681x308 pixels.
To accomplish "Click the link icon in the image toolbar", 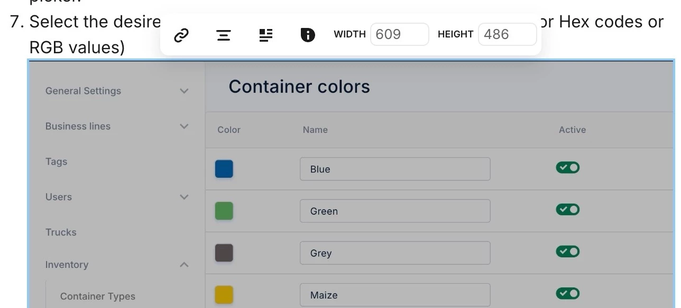I will pos(181,35).
